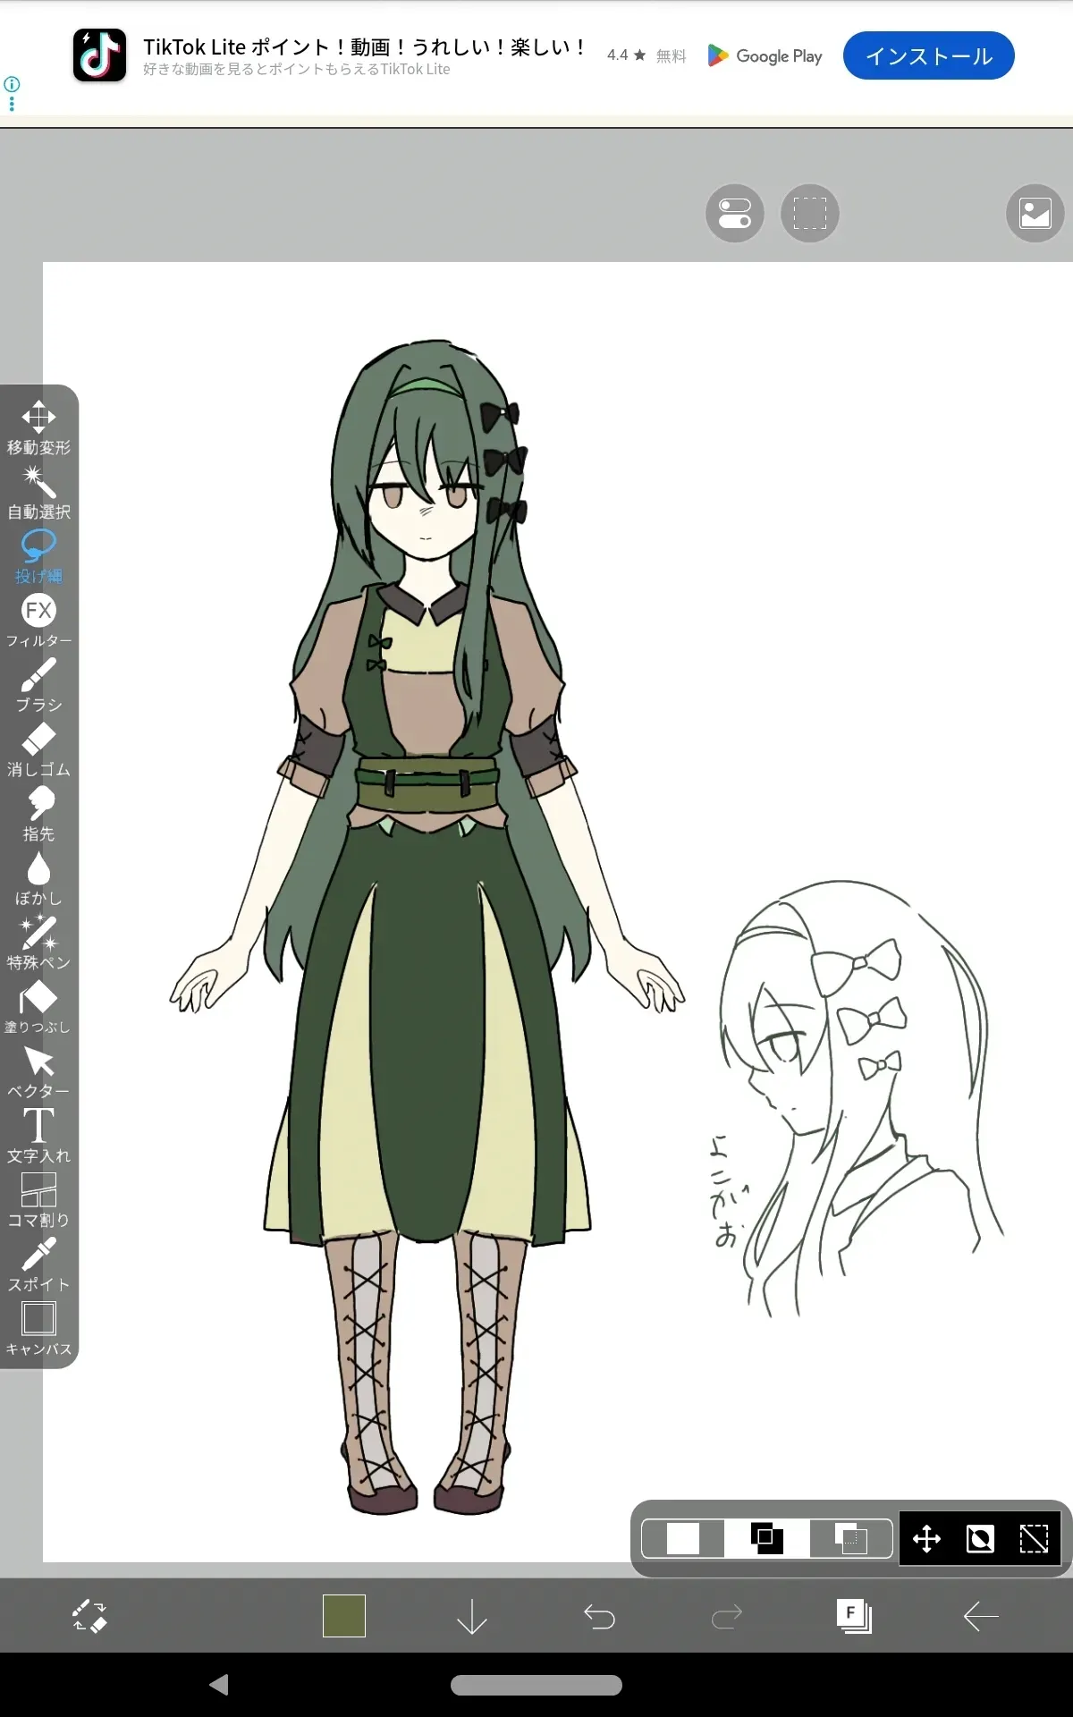Select the ぼかし blur tool
This screenshot has width=1073, height=1717.
click(38, 878)
